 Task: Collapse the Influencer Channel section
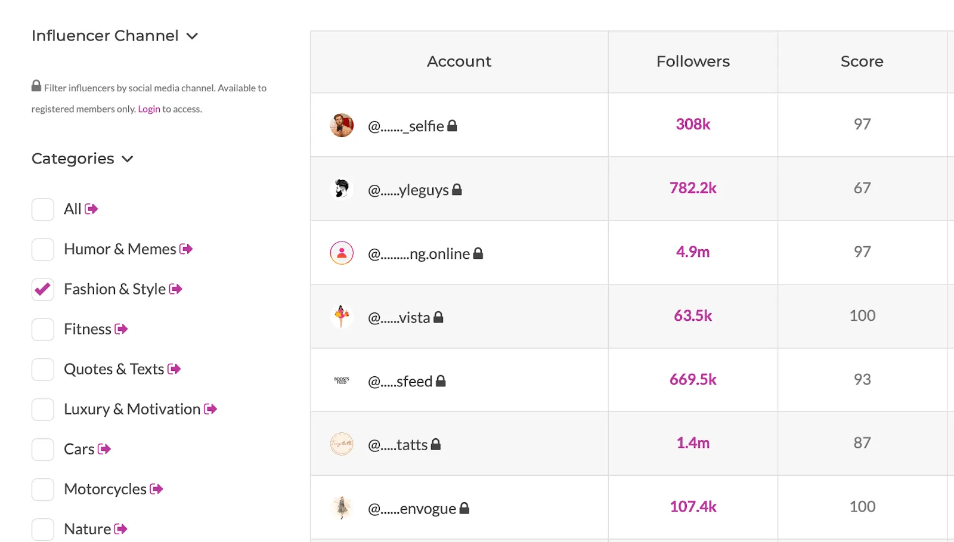[192, 36]
